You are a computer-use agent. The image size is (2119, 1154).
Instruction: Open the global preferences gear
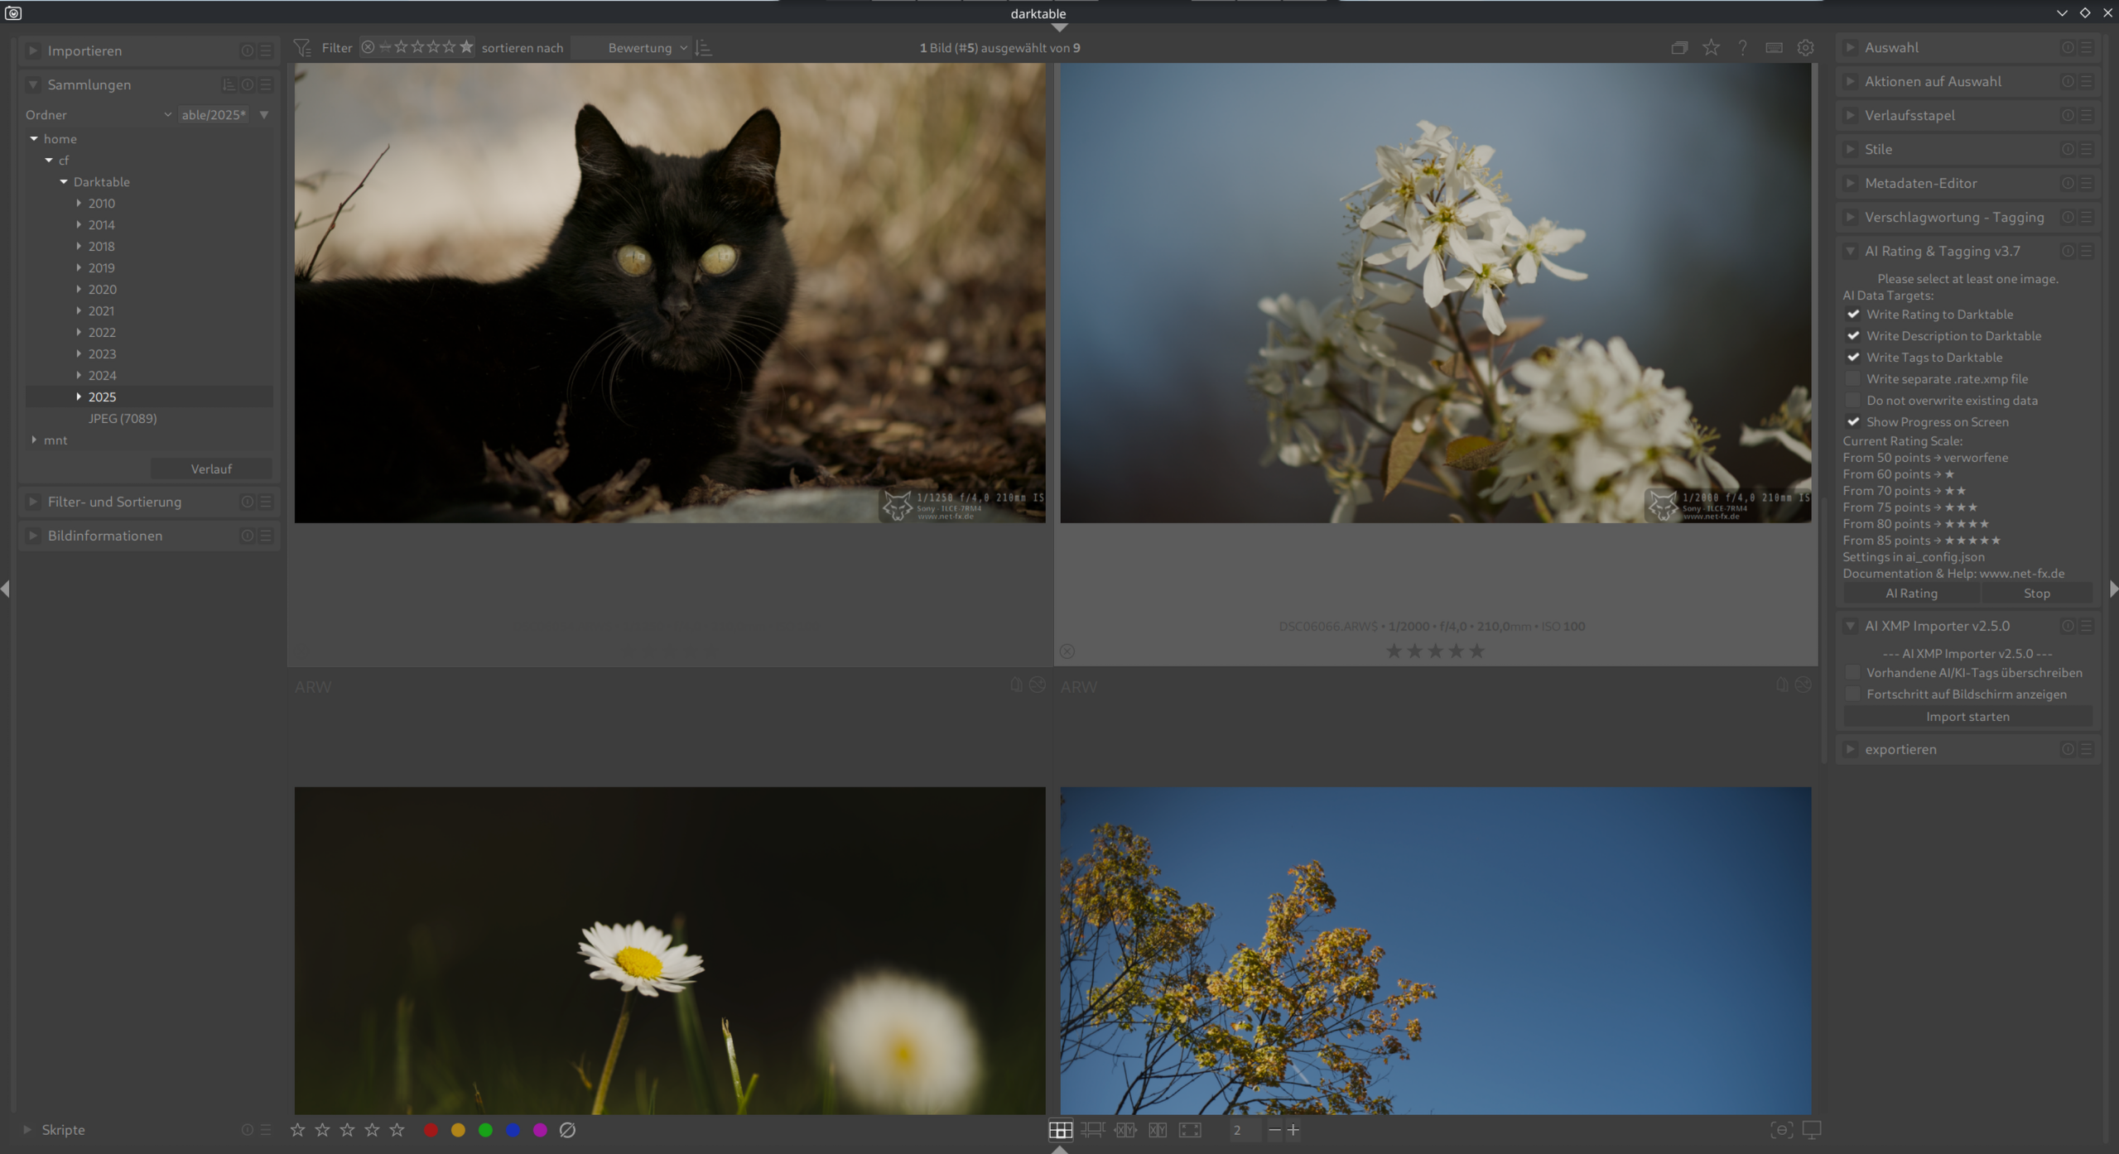[1806, 48]
